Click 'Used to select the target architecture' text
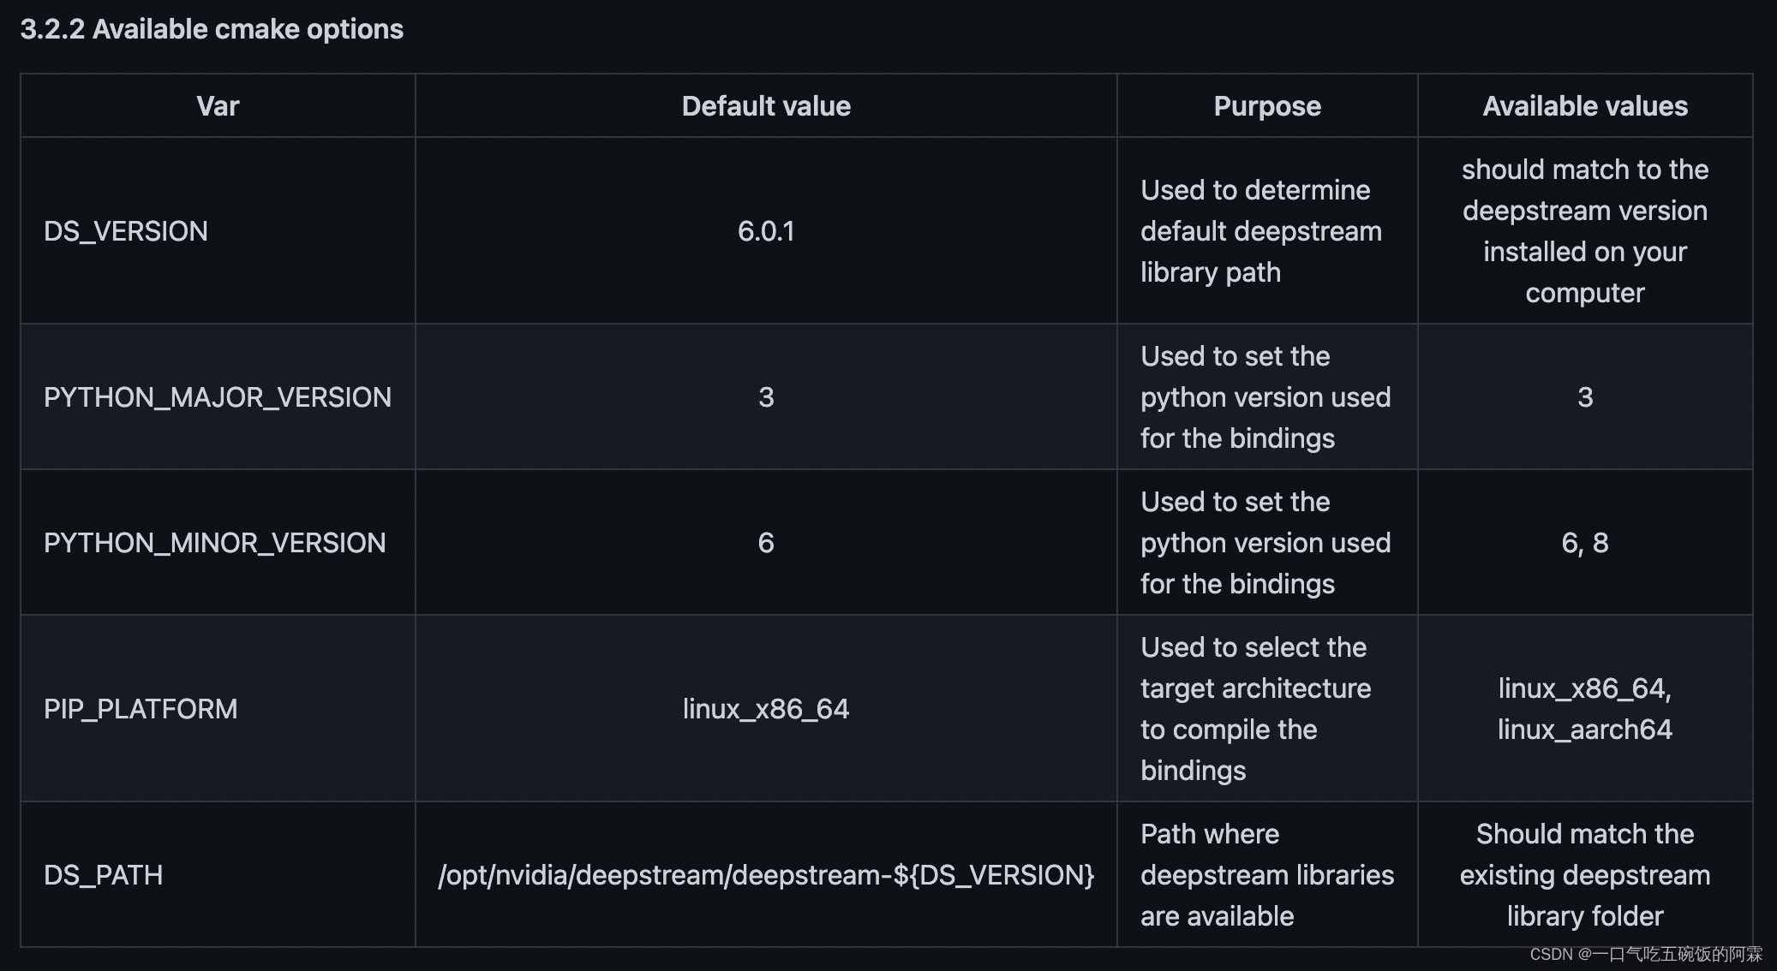 1255,668
